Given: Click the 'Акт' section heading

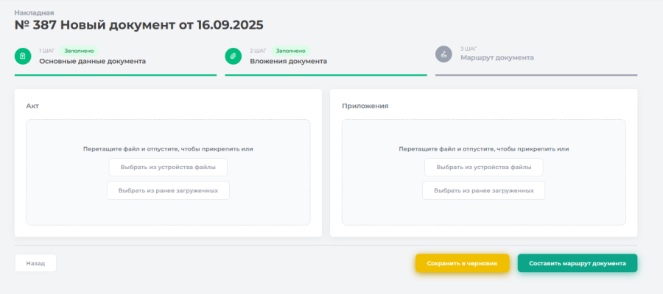Looking at the screenshot, I should [32, 106].
